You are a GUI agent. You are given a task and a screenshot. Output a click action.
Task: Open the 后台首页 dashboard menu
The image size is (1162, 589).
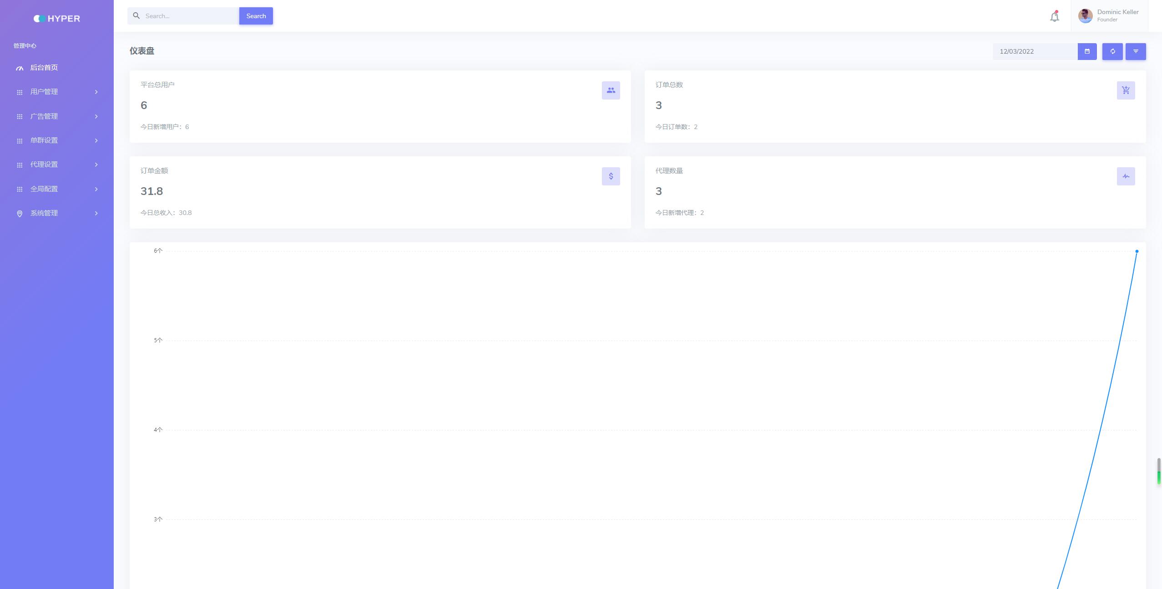coord(44,67)
